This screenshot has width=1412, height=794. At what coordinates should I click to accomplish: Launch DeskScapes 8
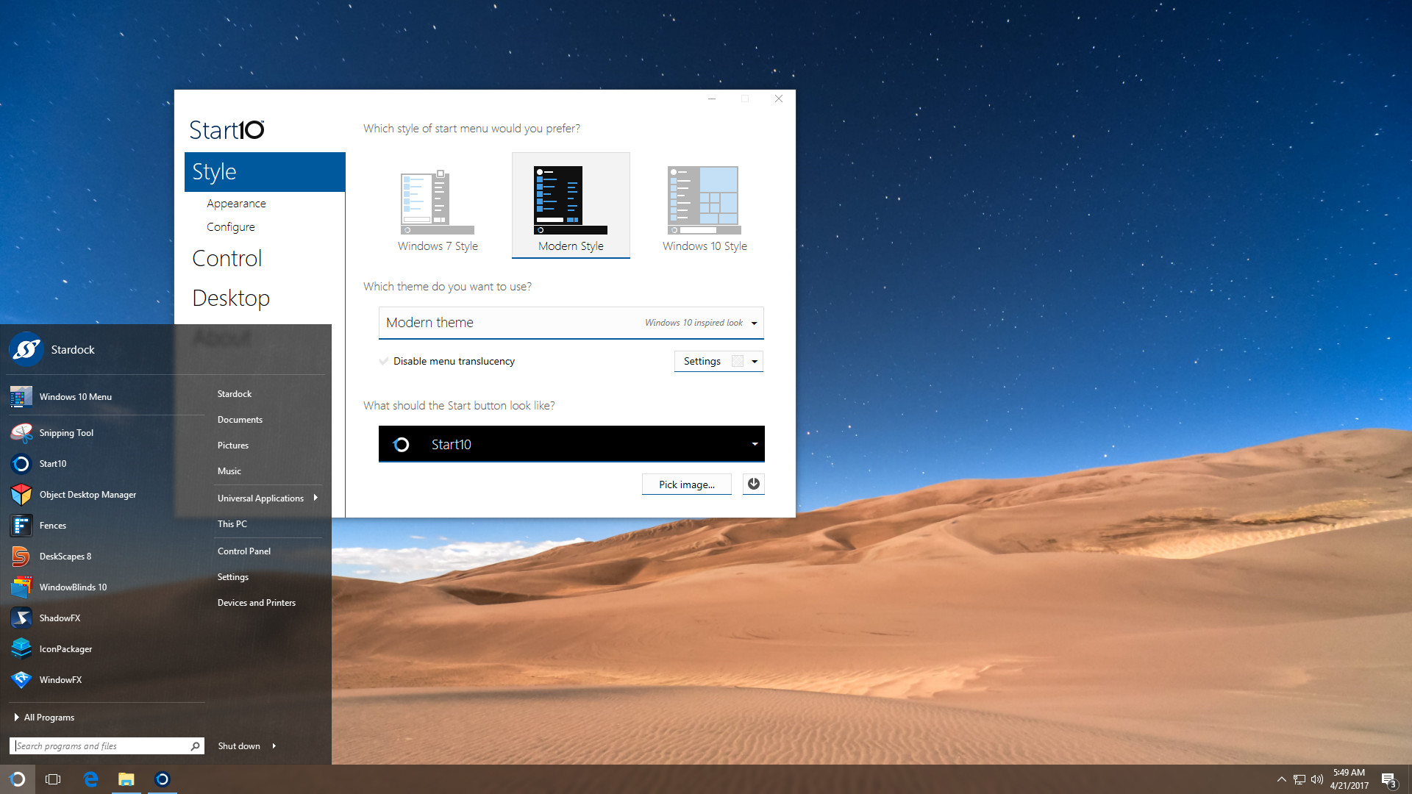[65, 556]
